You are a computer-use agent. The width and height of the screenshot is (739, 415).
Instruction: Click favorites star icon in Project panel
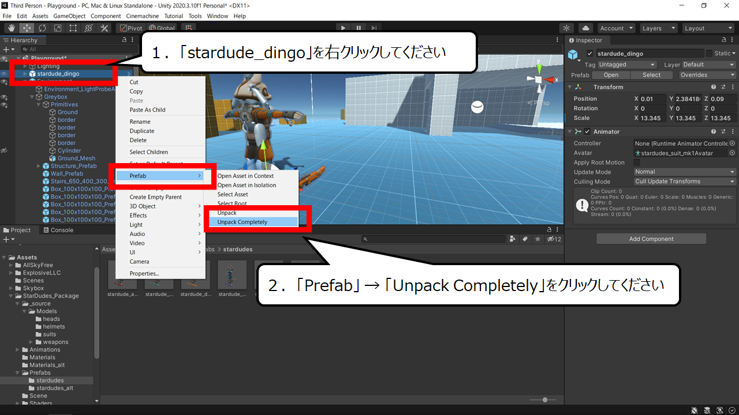tap(538, 239)
